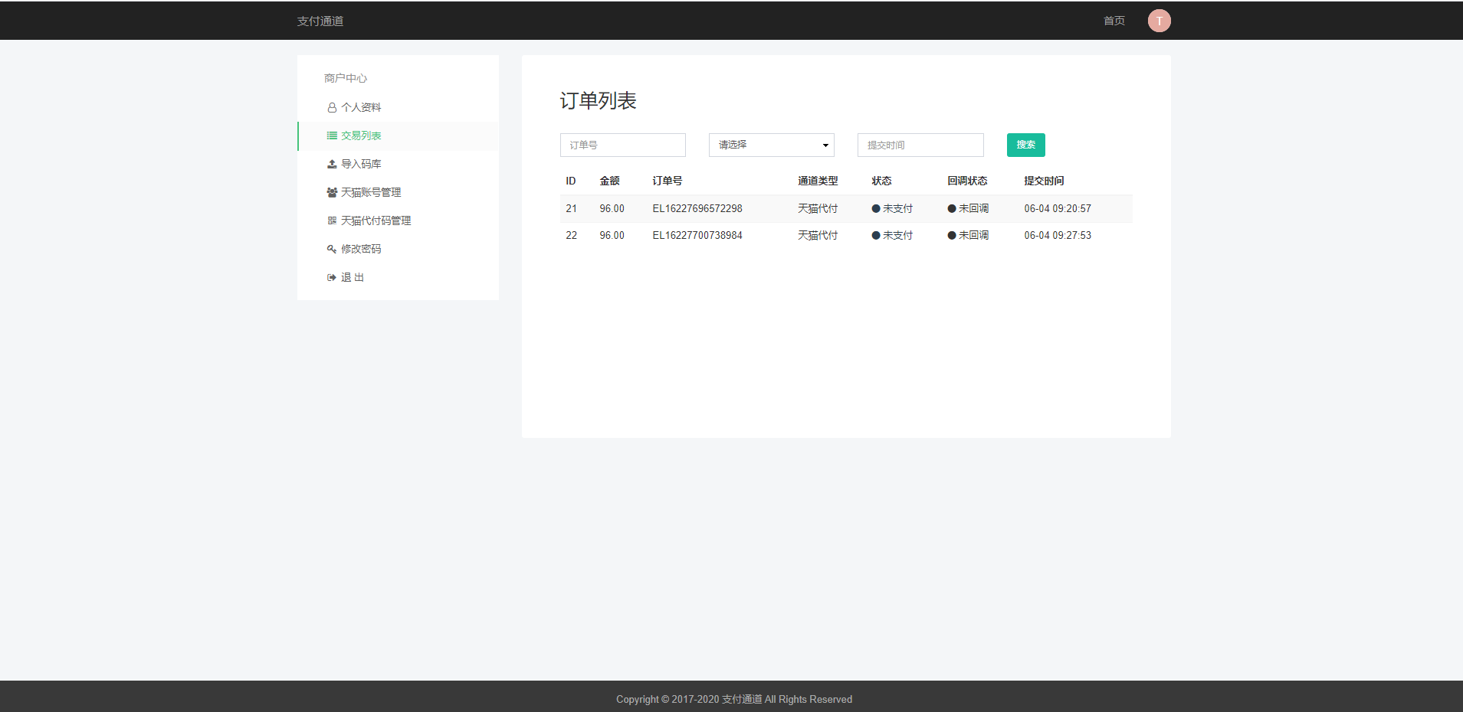Click the 提交时间 date field
The height and width of the screenshot is (712, 1463).
coord(920,145)
